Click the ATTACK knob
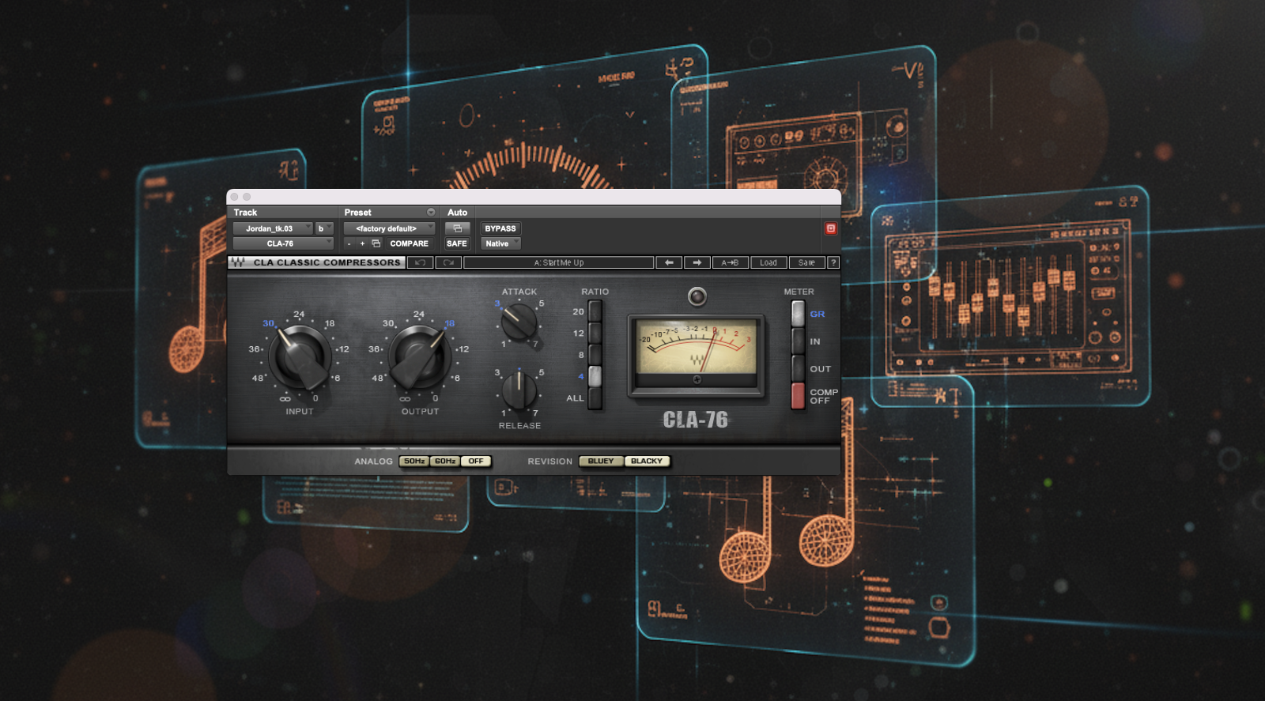The image size is (1265, 701). (519, 322)
